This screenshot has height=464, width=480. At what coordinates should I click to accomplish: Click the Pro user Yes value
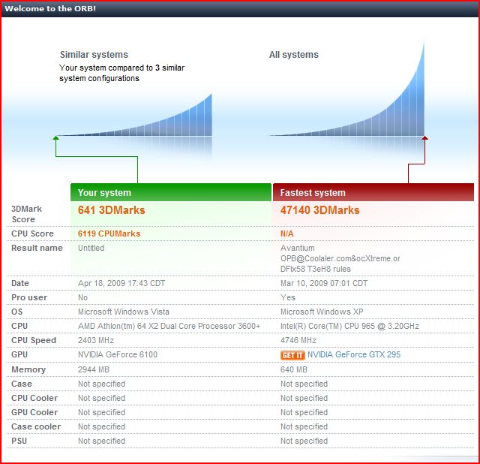tap(288, 297)
